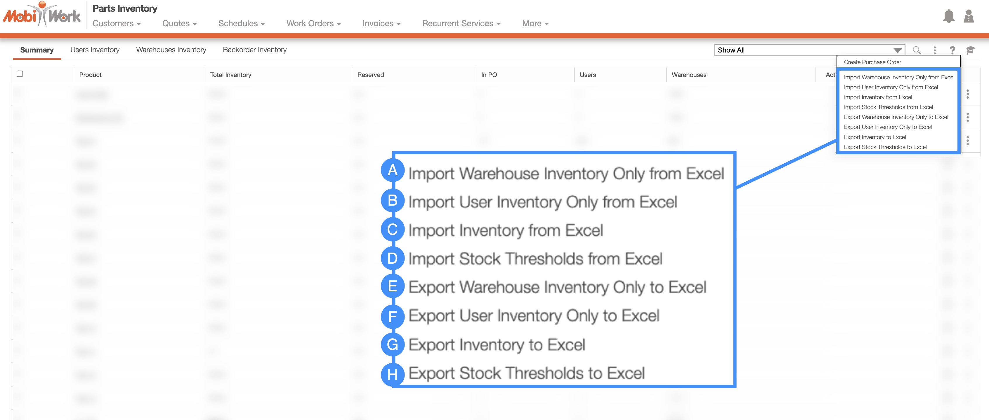Open the help question mark icon
The width and height of the screenshot is (989, 420).
[952, 50]
